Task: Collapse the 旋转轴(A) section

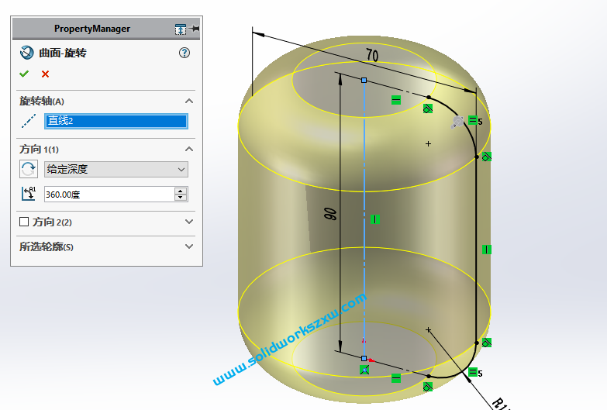Action: pos(189,101)
